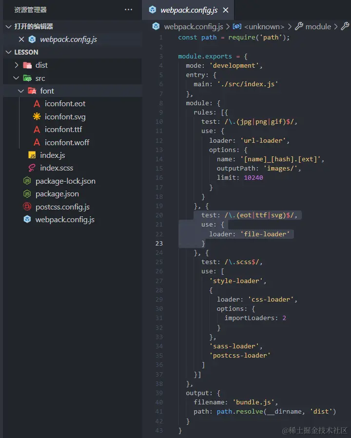Open webpack.config.js in the file tree
Screen dimensions: 351x438
point(65,220)
